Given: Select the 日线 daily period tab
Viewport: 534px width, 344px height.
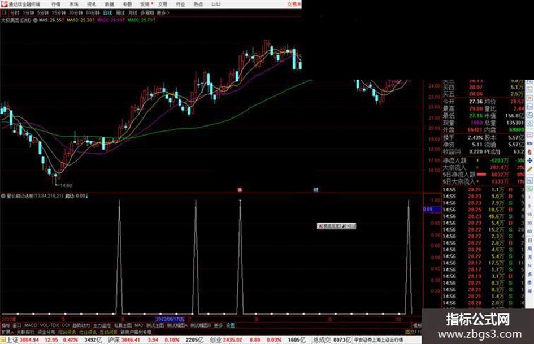Looking at the screenshot, I should tap(107, 12).
